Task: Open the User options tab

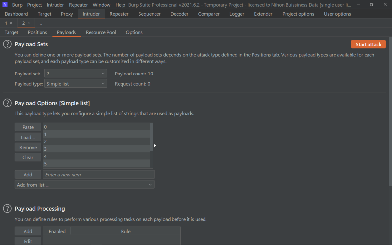Action: coord(337,14)
